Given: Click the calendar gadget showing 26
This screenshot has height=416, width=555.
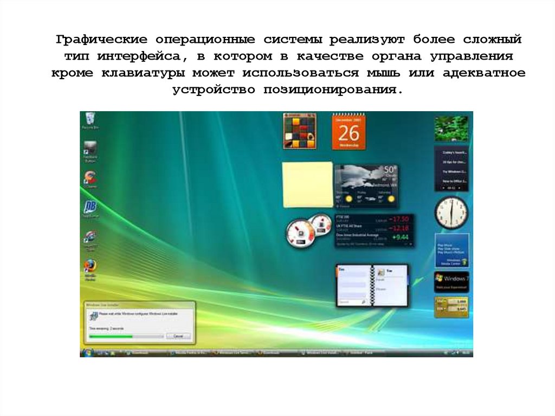Looking at the screenshot, I should pos(349,131).
